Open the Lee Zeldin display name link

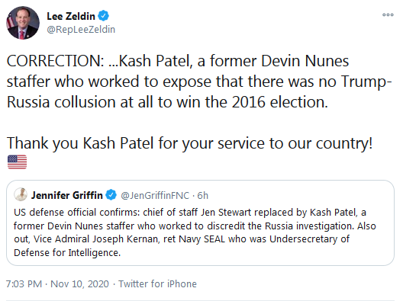71,16
